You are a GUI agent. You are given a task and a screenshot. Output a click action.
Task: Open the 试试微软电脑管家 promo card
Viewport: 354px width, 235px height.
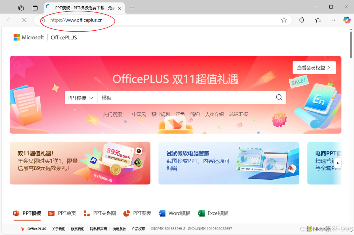pyautogui.click(x=229, y=163)
